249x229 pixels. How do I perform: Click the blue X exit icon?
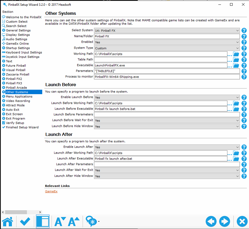click(x=242, y=221)
